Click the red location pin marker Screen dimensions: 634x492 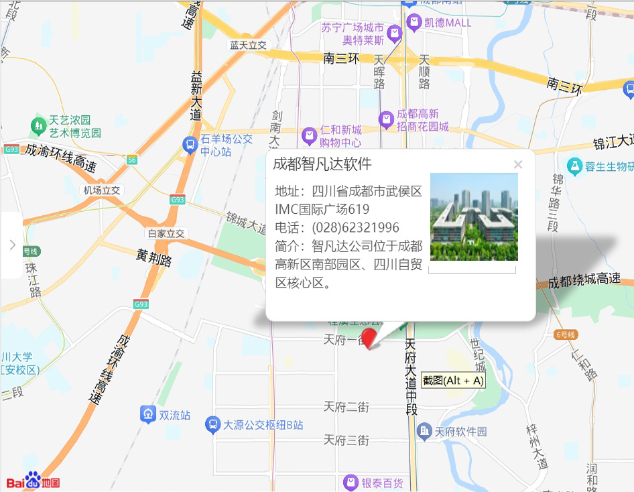369,337
